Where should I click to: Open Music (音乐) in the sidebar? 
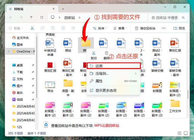tap(17, 92)
